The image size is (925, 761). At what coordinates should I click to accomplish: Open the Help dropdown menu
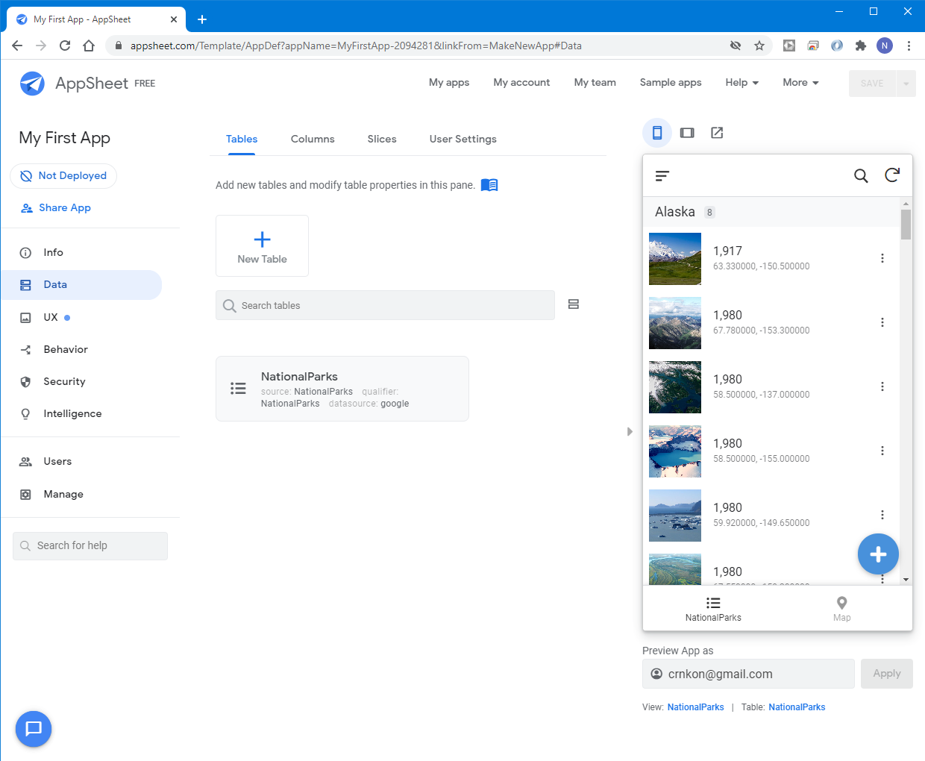point(741,83)
